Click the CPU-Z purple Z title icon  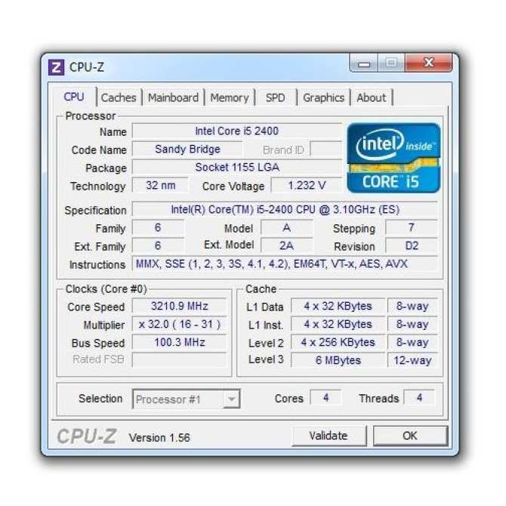pos(56,67)
